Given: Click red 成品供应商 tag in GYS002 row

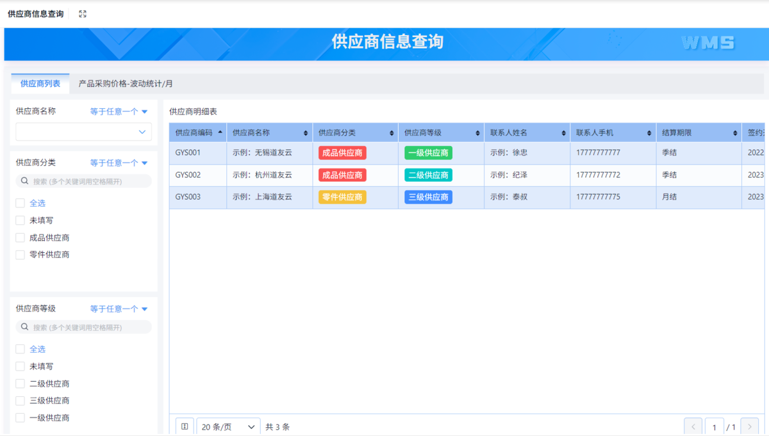Looking at the screenshot, I should (x=342, y=175).
